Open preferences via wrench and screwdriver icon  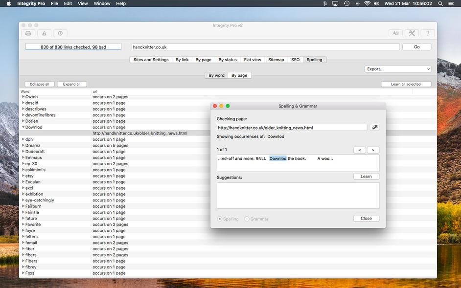[412, 33]
